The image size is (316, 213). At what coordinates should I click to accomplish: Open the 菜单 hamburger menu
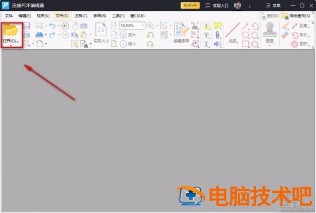273,5
